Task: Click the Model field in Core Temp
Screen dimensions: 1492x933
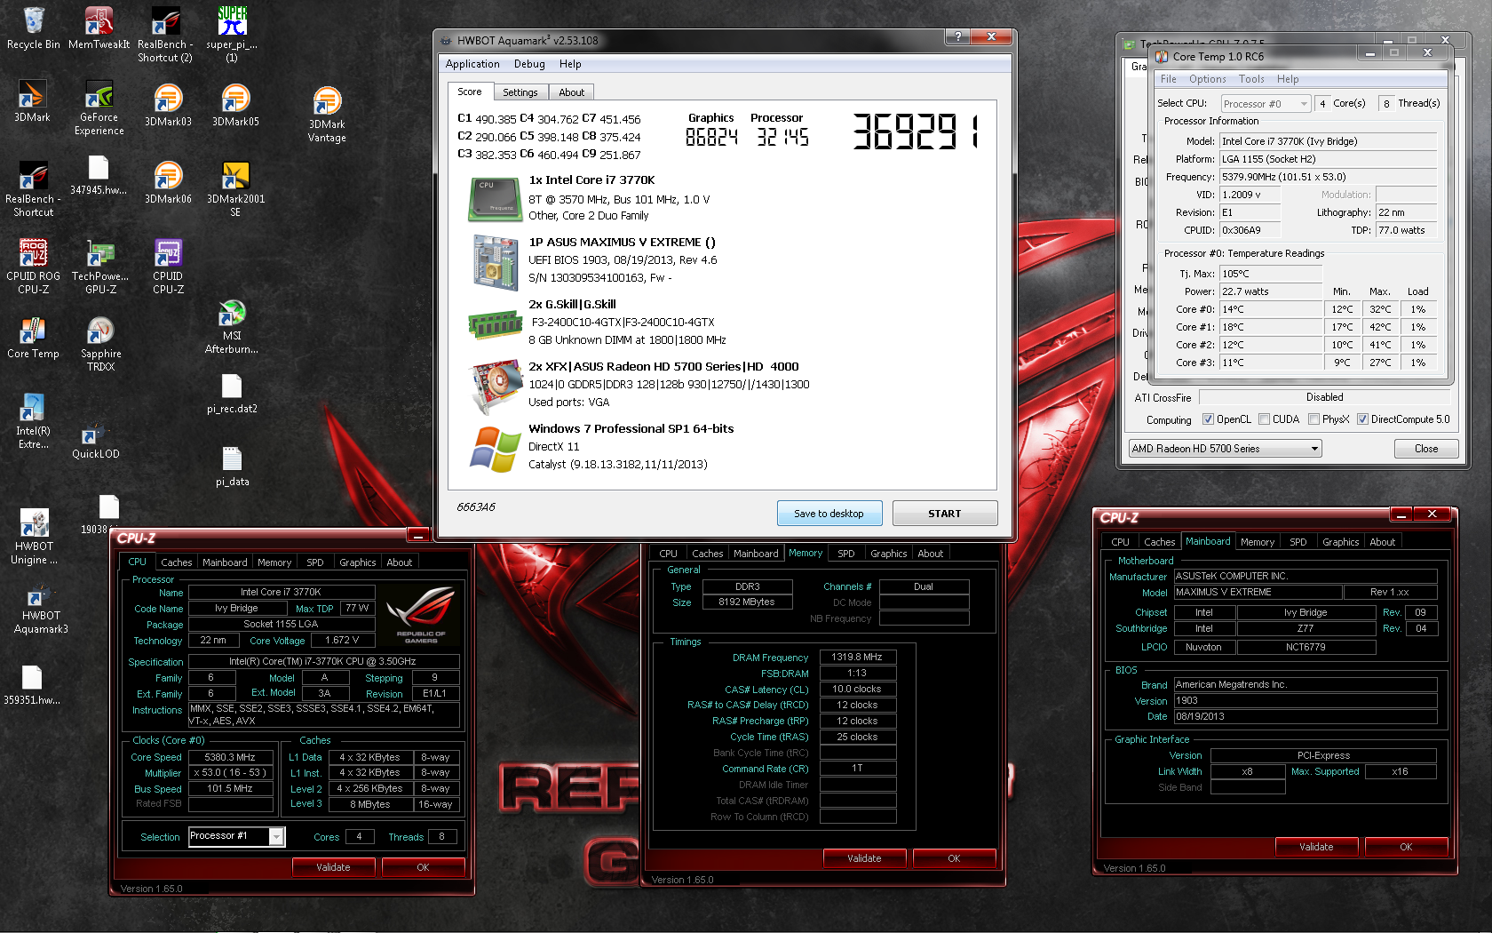Action: (x=1329, y=141)
